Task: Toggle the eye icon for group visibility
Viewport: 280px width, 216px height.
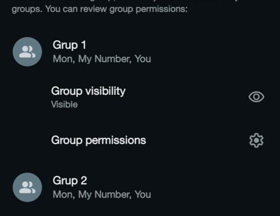Action: pos(256,97)
